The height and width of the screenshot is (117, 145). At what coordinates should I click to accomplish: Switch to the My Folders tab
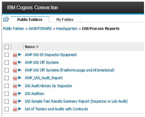tap(65, 20)
